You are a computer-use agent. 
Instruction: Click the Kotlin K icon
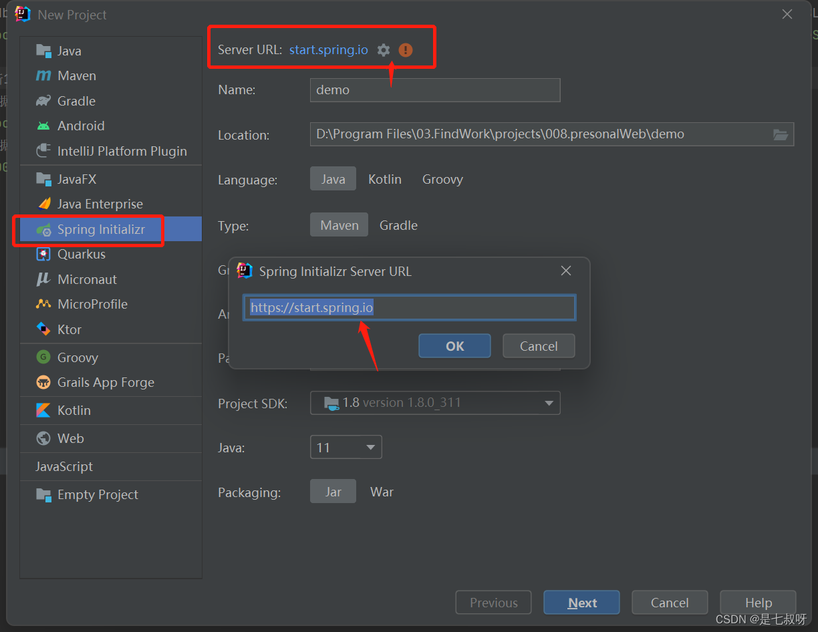click(43, 410)
